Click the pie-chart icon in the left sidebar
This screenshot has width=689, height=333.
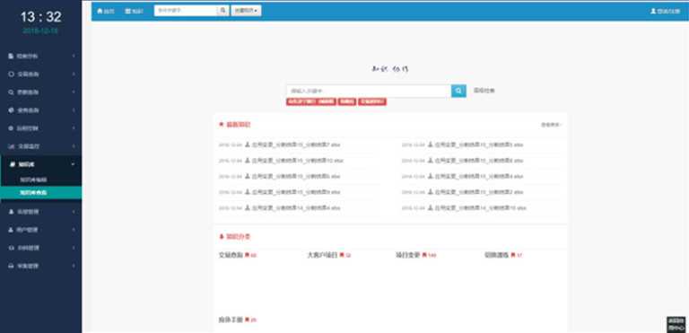point(11,110)
